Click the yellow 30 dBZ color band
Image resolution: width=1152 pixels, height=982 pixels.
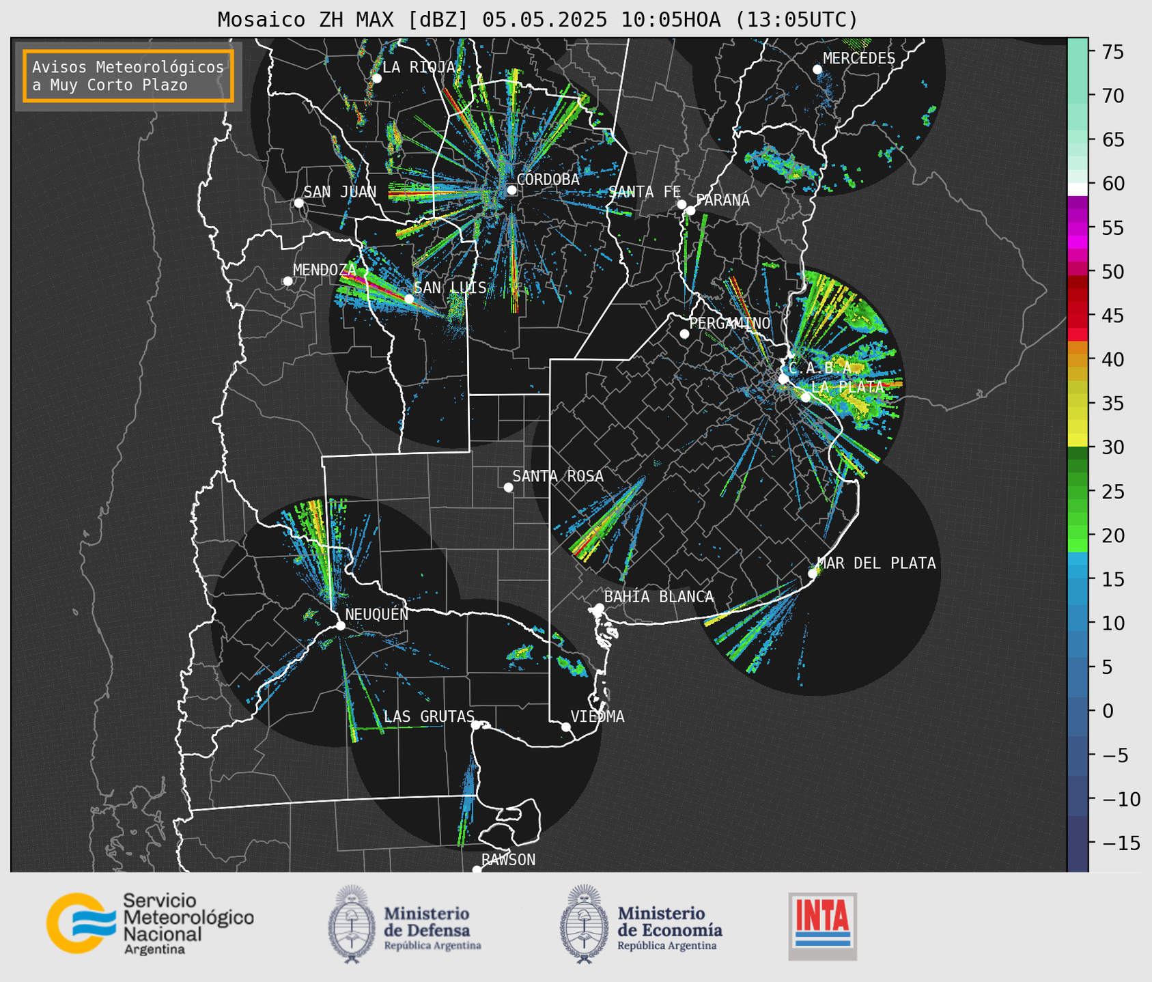pos(1077,440)
